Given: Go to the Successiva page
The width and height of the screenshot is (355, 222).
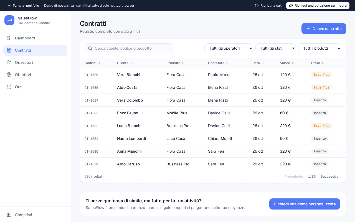Looking at the screenshot, I should pyautogui.click(x=329, y=176).
